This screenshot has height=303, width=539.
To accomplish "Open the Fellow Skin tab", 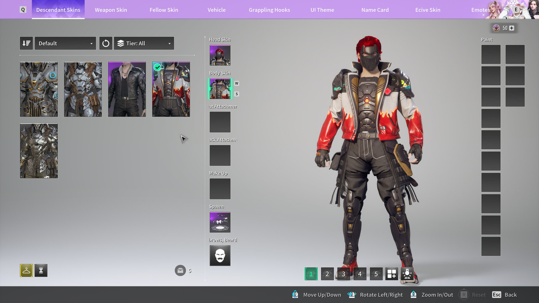I will [164, 10].
